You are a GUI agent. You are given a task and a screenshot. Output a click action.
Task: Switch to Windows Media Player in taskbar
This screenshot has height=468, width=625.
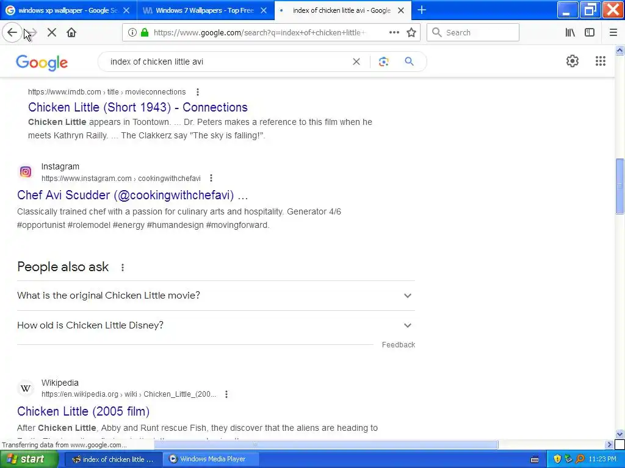(212, 459)
